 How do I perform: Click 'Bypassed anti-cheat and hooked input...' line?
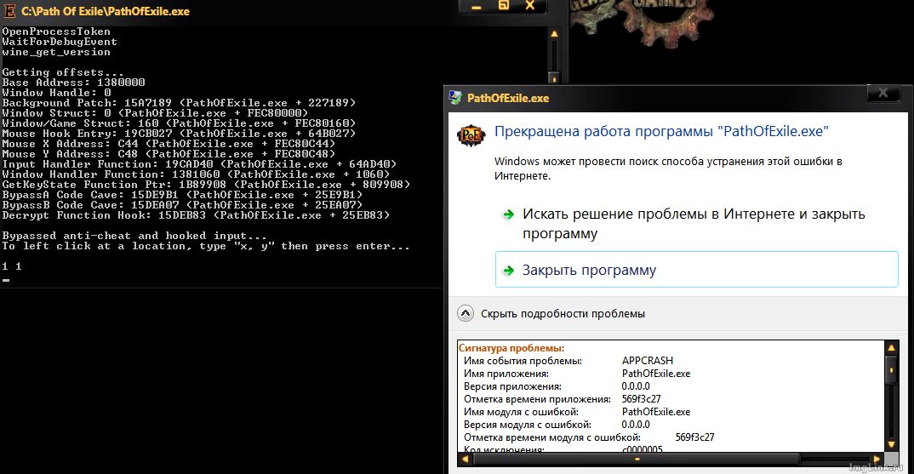pyautogui.click(x=134, y=236)
